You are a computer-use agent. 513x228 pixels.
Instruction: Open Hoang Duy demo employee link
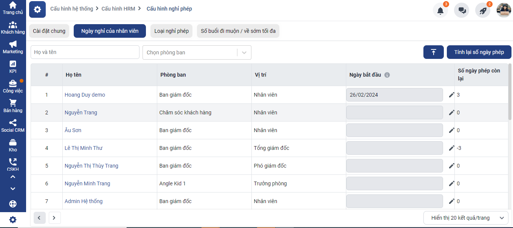pyautogui.click(x=85, y=95)
